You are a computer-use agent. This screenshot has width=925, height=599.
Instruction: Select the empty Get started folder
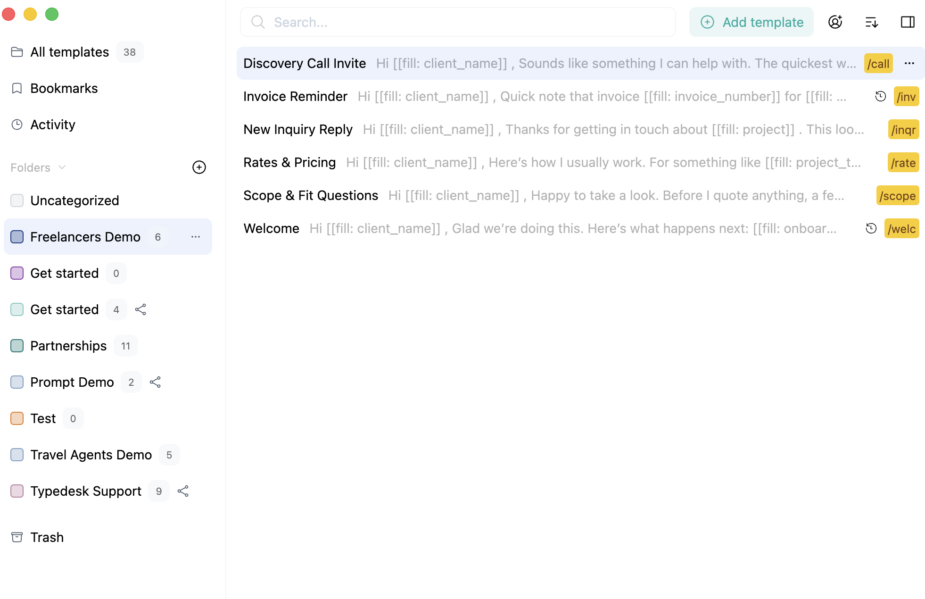[64, 273]
